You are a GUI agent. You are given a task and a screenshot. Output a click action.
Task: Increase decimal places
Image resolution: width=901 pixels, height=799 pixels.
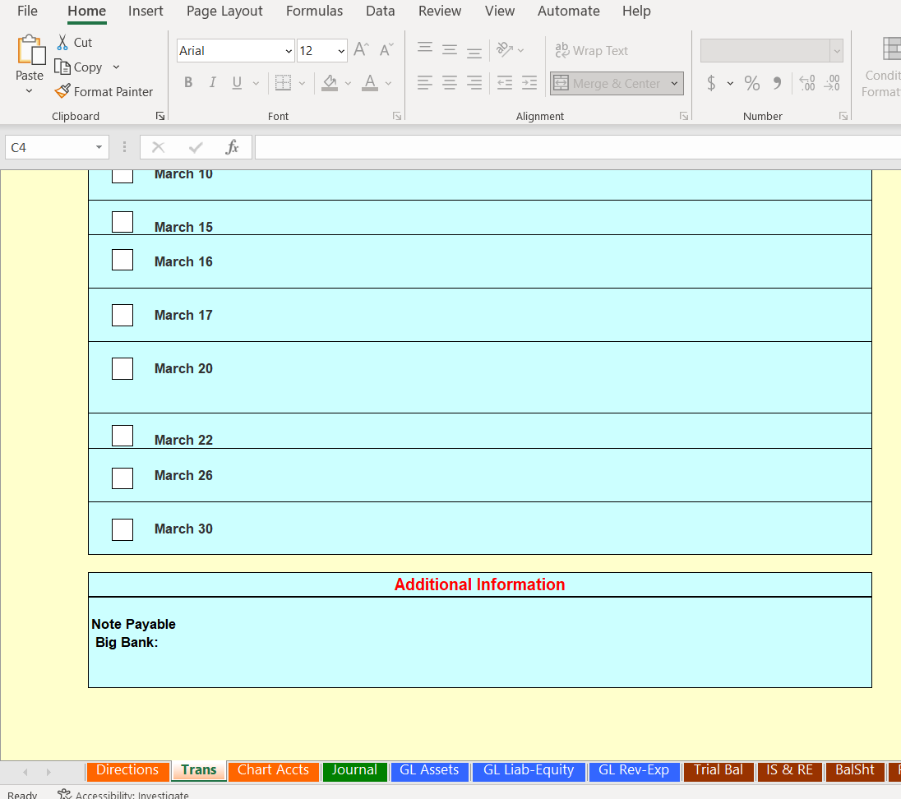pos(807,83)
